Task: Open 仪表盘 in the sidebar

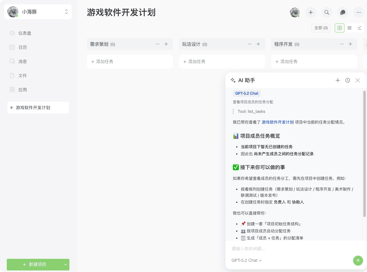Action: coord(25,33)
